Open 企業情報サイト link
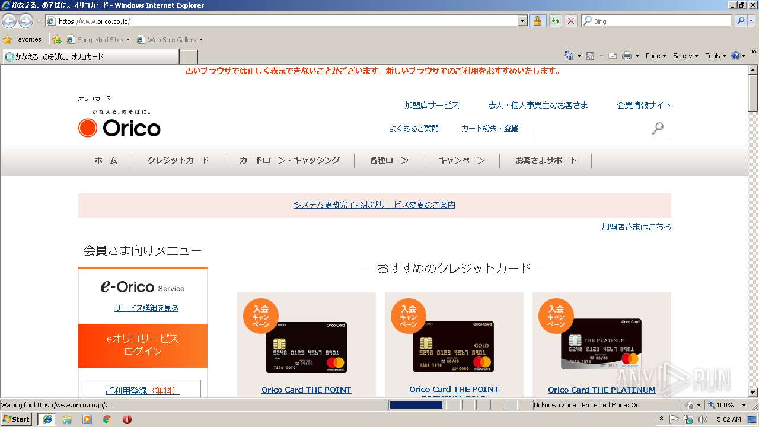 tap(644, 105)
